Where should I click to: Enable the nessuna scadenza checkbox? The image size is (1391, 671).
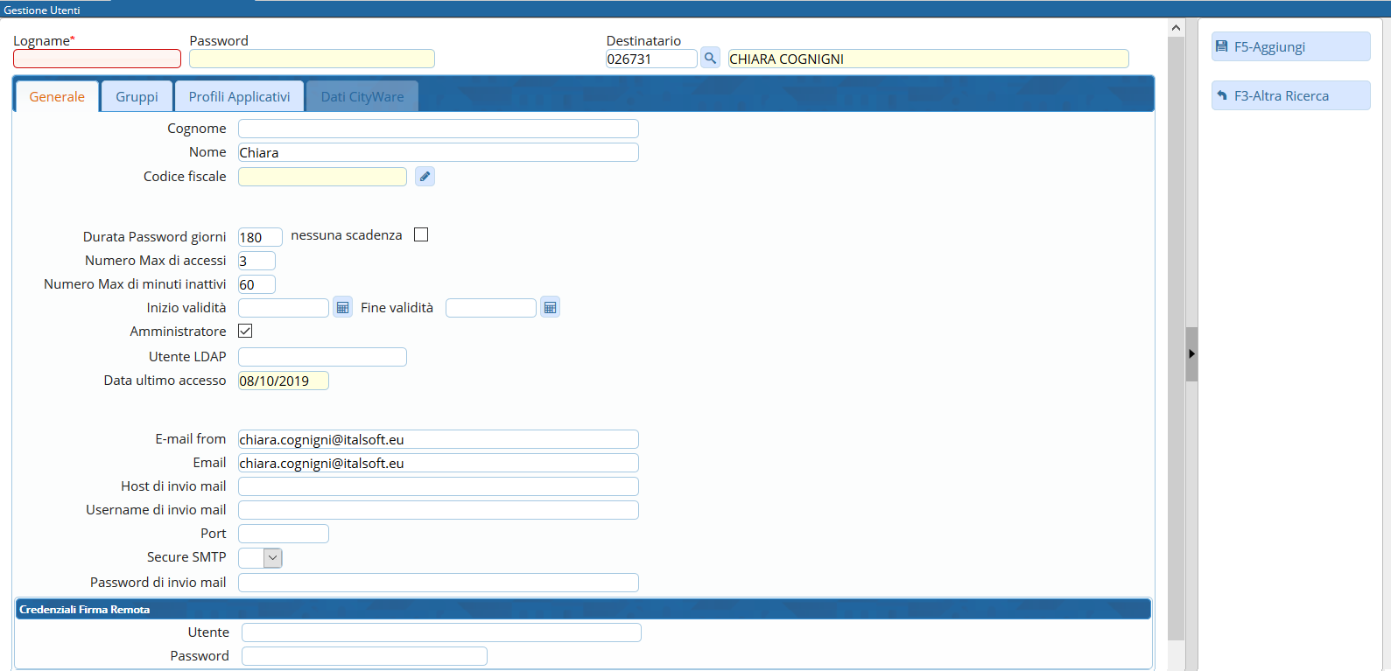(421, 235)
